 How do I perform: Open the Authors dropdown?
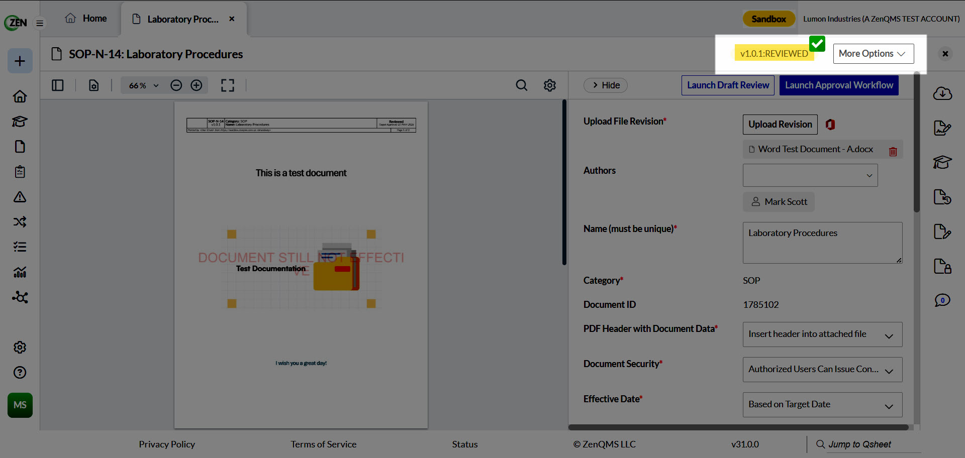tap(810, 175)
